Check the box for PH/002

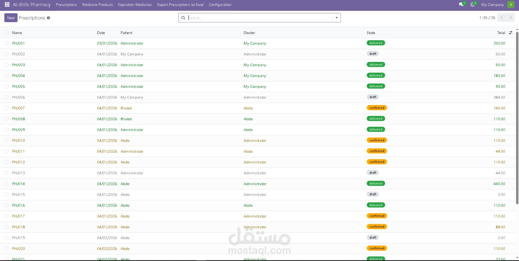coord(6,54)
